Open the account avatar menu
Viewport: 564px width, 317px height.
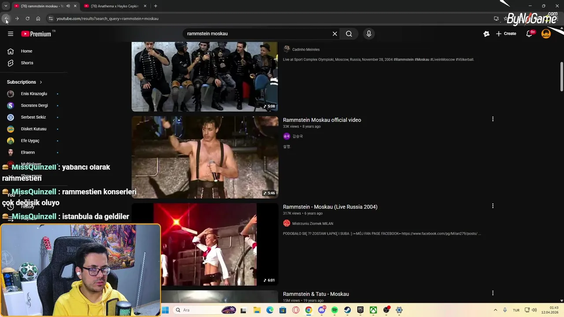546,33
